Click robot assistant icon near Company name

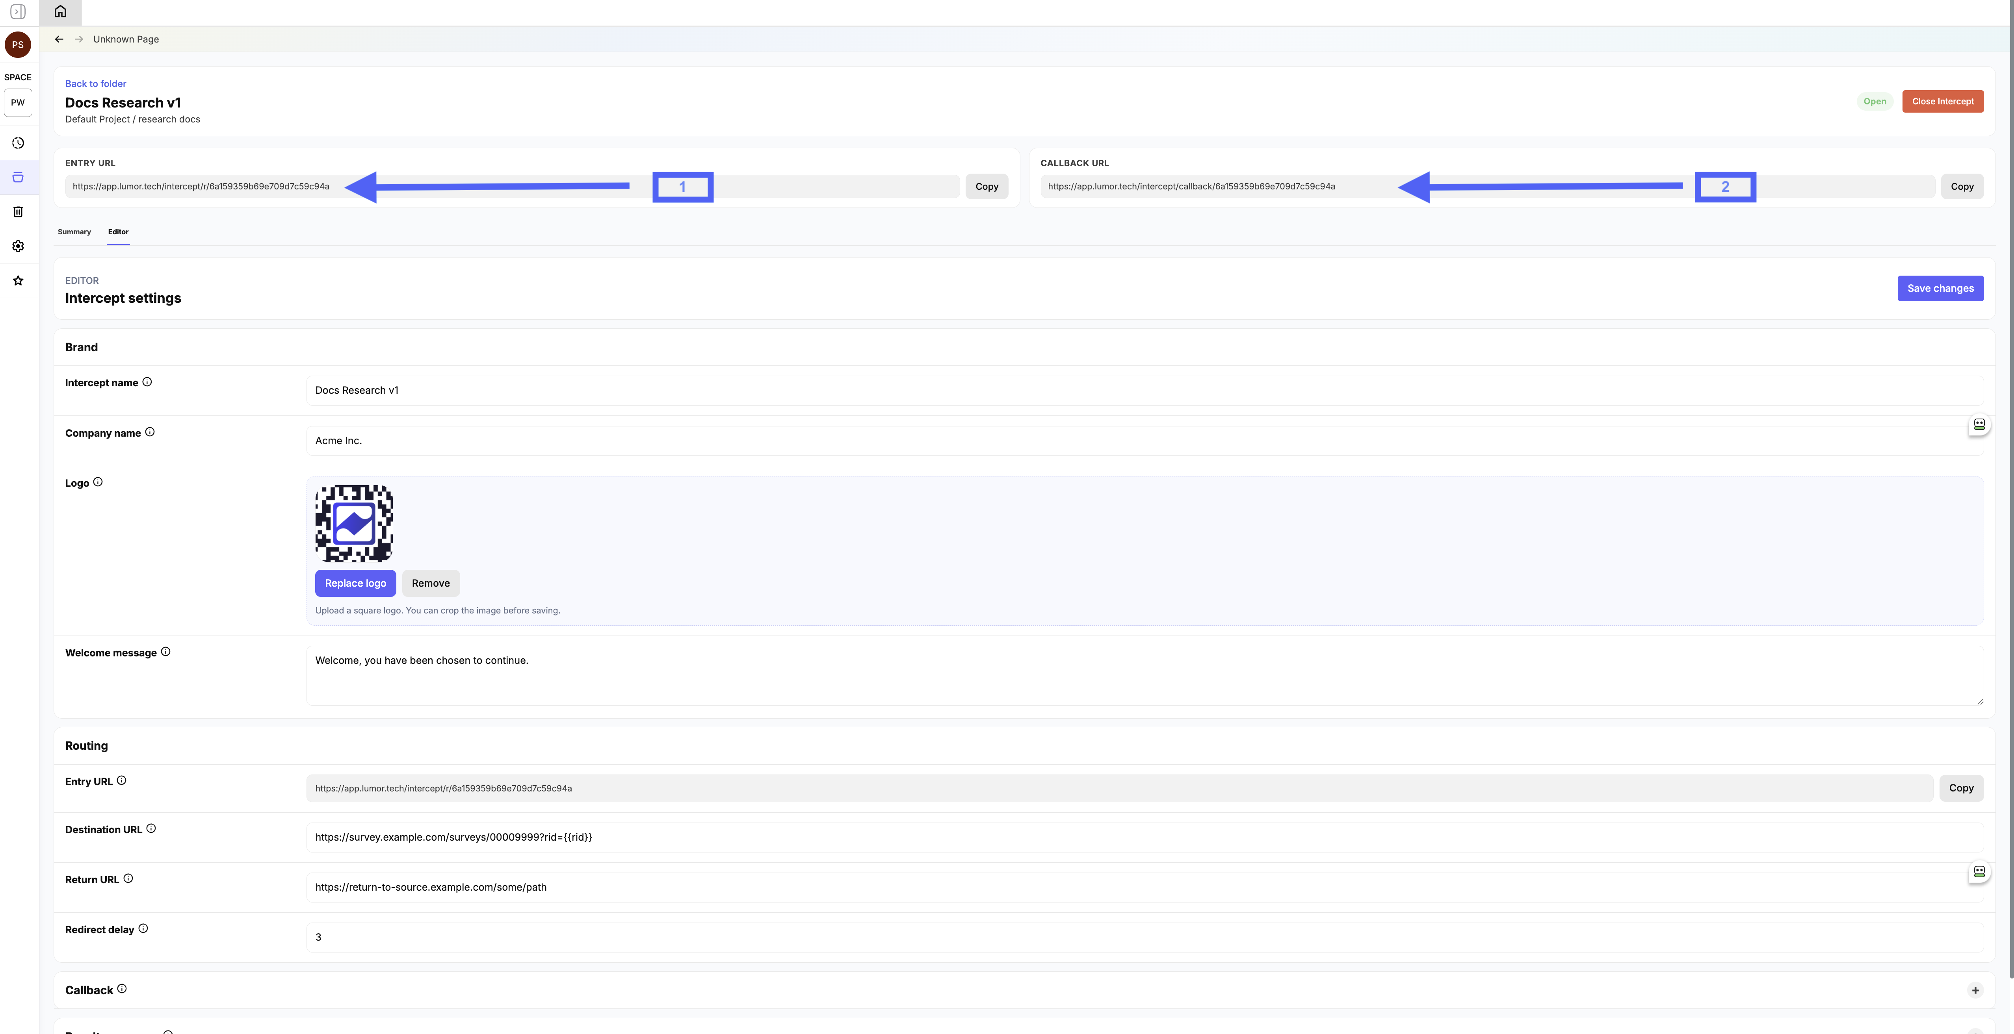pyautogui.click(x=1979, y=424)
